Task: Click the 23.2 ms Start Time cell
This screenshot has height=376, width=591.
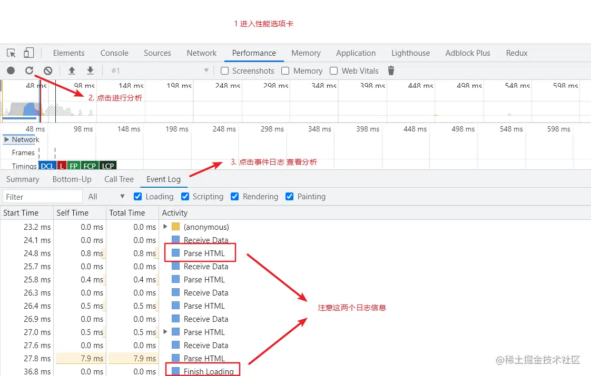Action: click(27, 227)
